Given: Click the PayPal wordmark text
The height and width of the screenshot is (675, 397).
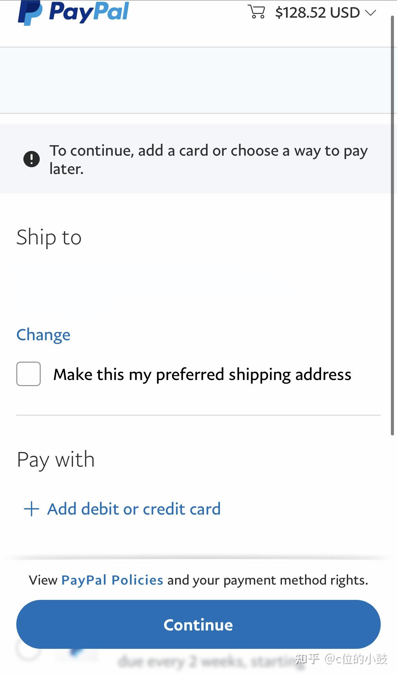Looking at the screenshot, I should [89, 12].
